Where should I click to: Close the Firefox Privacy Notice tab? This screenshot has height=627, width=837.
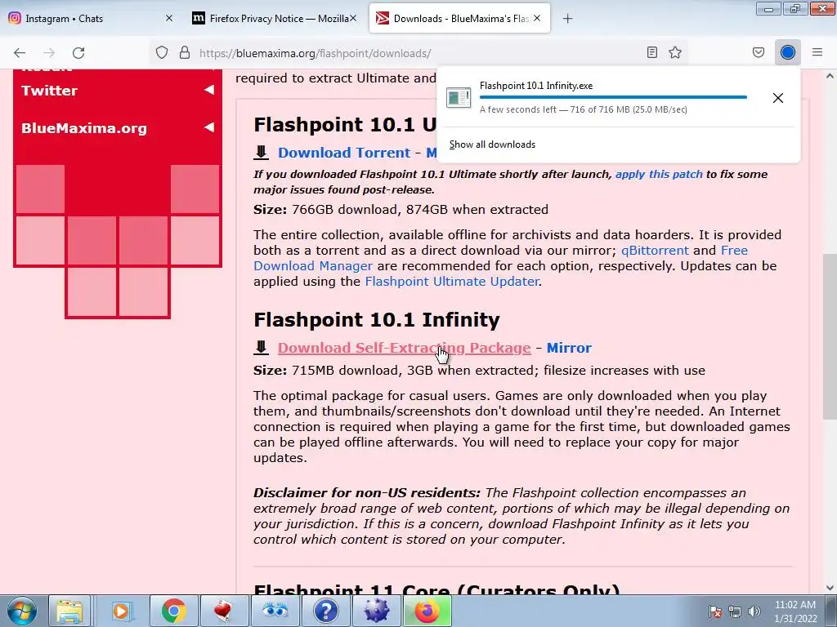353,18
